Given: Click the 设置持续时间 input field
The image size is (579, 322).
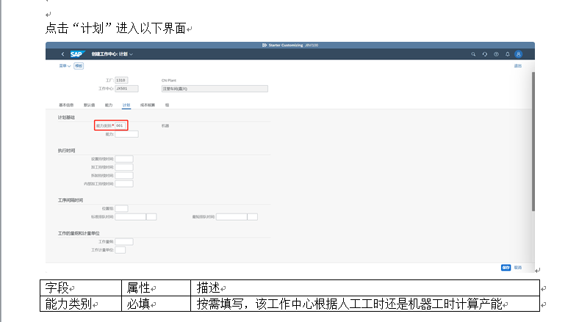Looking at the screenshot, I should pos(124,158).
